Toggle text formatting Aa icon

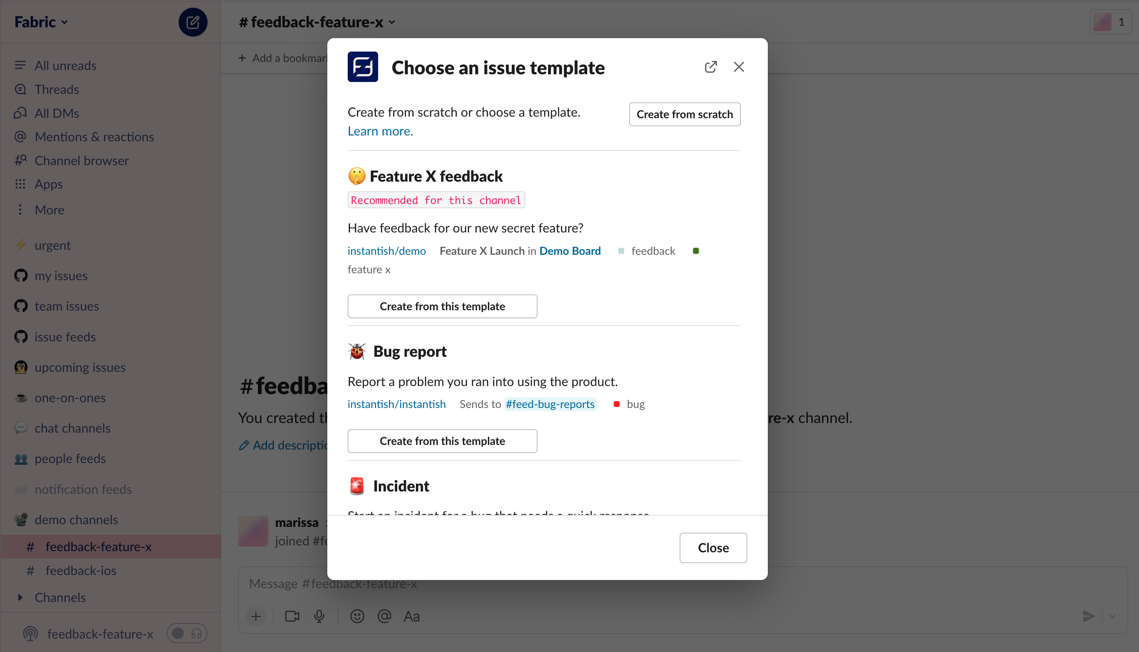pos(412,616)
